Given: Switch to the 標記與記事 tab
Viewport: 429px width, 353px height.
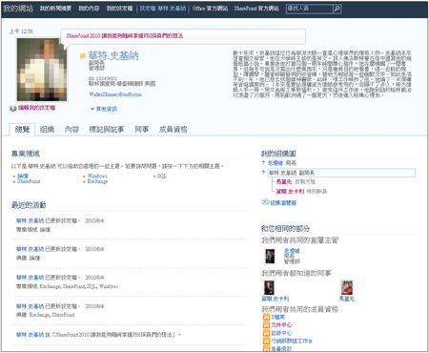Looking at the screenshot, I should click(107, 129).
